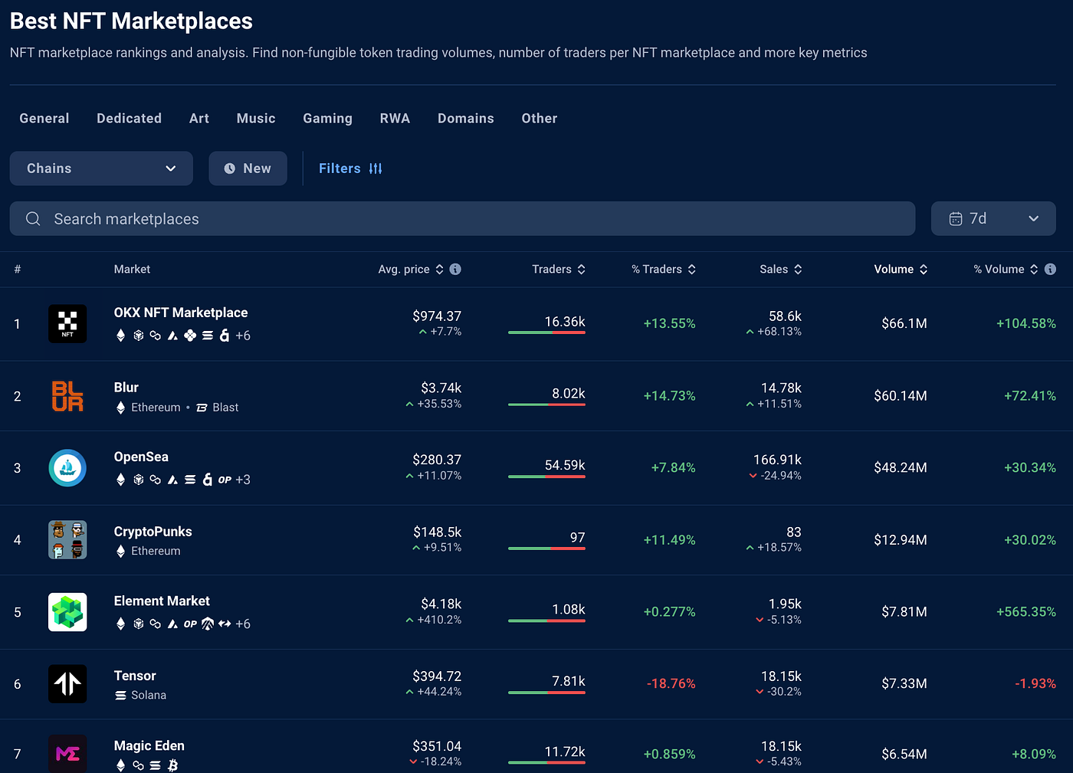Open the 7d time range dropdown
Screen dimensions: 1073x773
point(993,219)
